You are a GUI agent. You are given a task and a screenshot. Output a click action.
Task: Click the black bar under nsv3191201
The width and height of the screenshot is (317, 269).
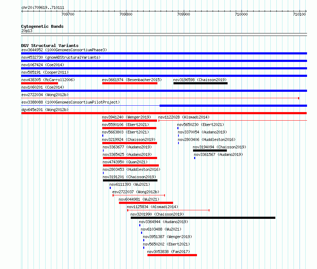click(x=130, y=180)
